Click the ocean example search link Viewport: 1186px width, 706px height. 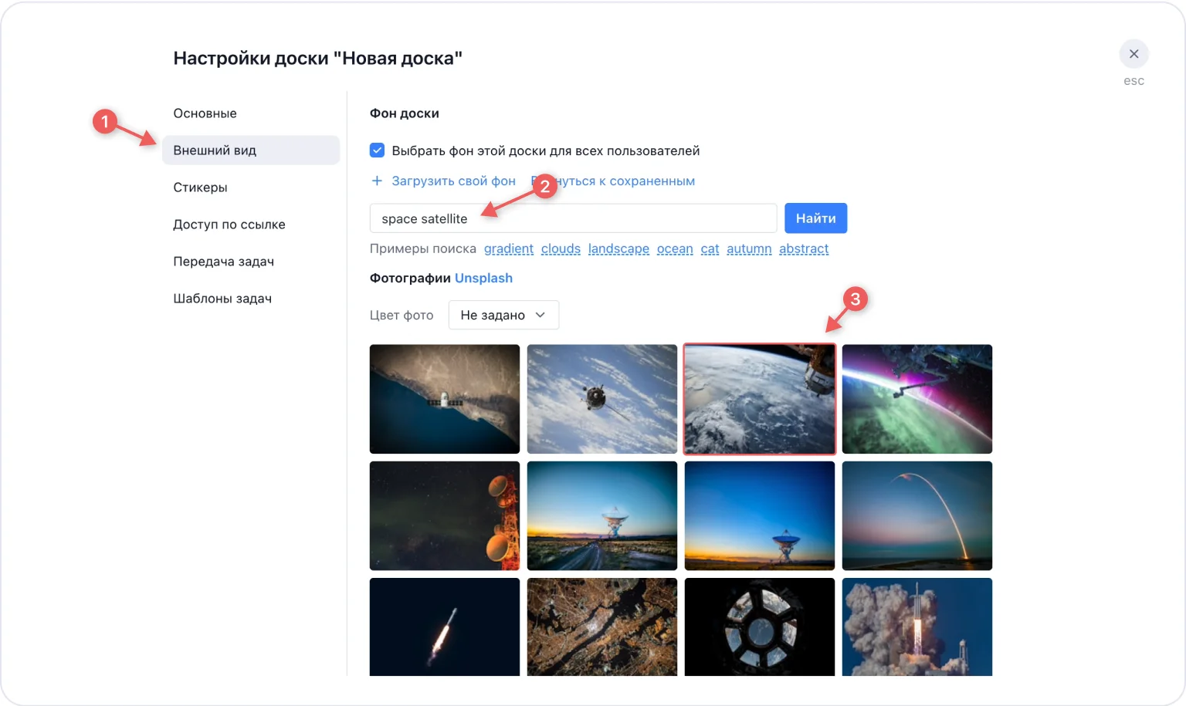[674, 248]
